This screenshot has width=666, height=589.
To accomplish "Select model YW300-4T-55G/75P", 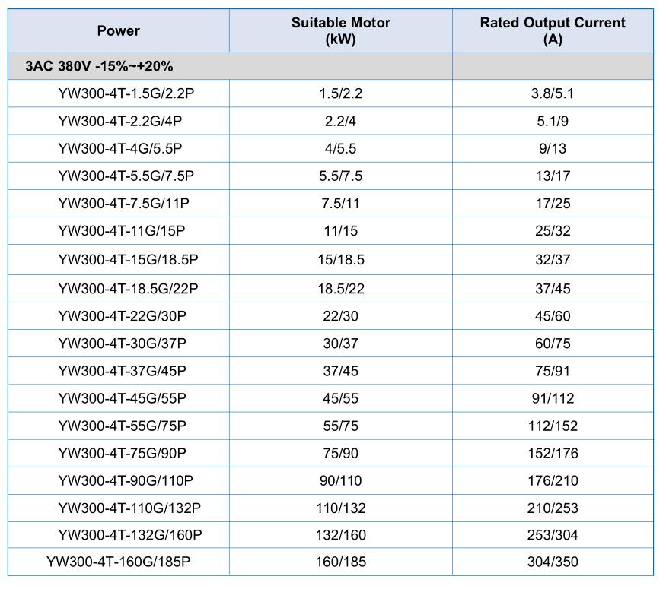I will 122,426.
